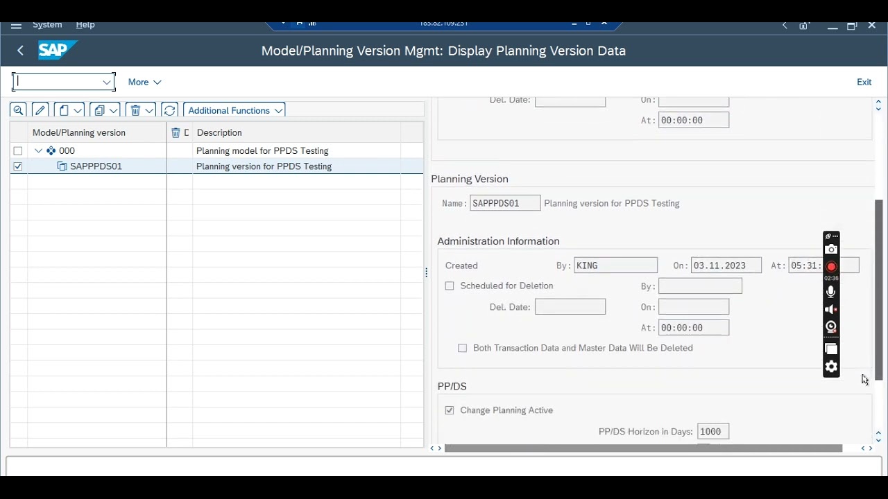Click the trash delete icon in toolbar
888x499 pixels.
tap(135, 110)
